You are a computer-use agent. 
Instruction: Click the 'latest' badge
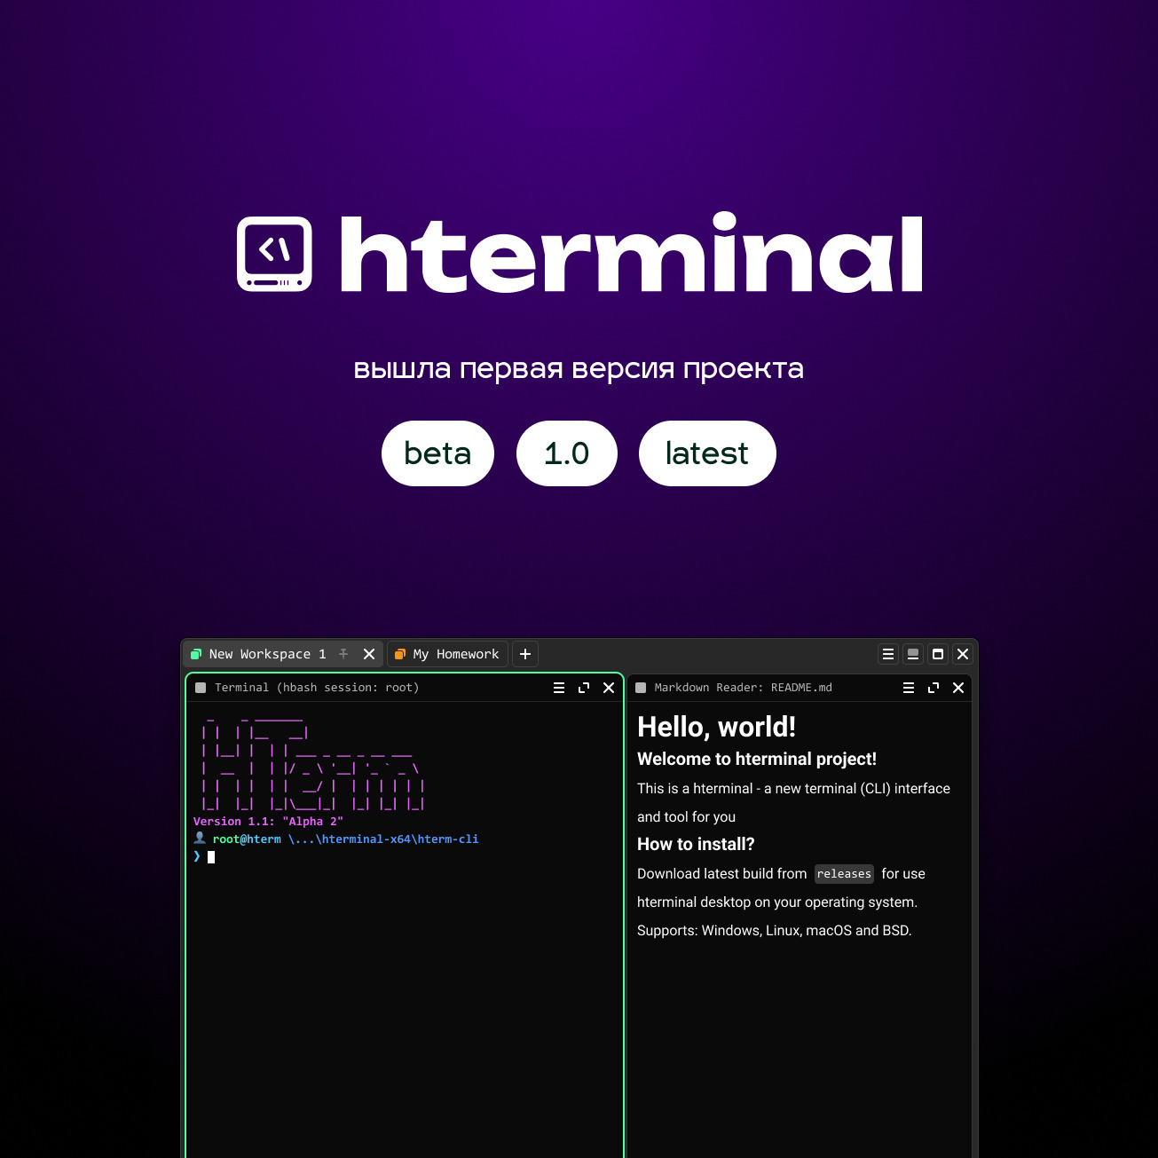[707, 453]
